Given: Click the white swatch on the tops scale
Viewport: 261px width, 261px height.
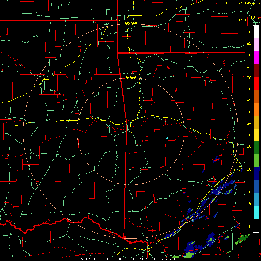Looking at the screenshot, I should (x=256, y=32).
